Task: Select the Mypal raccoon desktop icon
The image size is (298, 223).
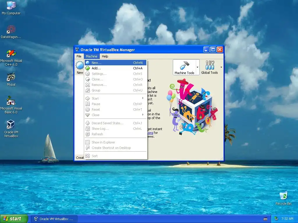Action: [11, 80]
